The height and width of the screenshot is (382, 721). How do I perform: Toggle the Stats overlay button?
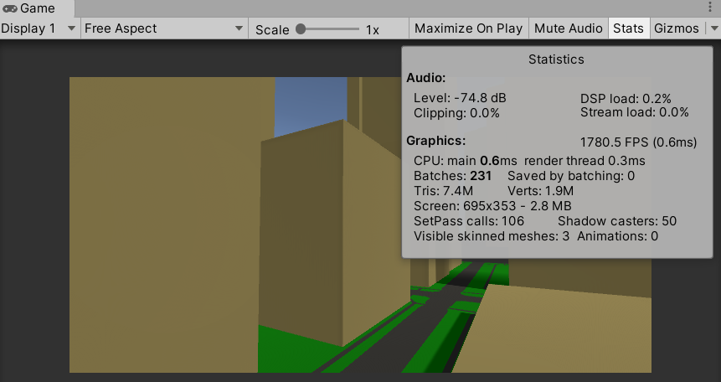point(628,28)
